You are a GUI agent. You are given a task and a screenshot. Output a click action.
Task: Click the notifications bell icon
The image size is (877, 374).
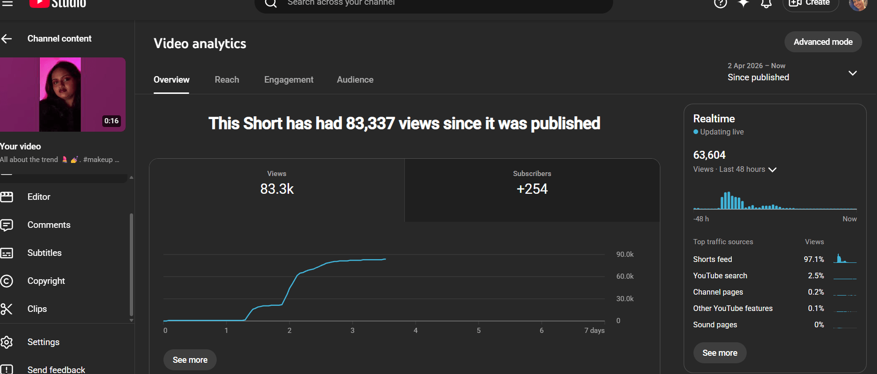pos(766,3)
